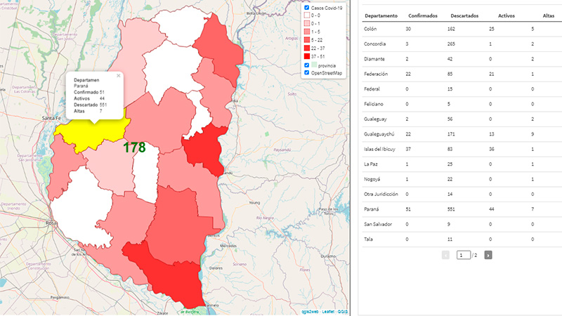Viewport: 562px width, 316px height.
Task: Uncheck the Casos Covid-19 layer
Action: coord(306,8)
